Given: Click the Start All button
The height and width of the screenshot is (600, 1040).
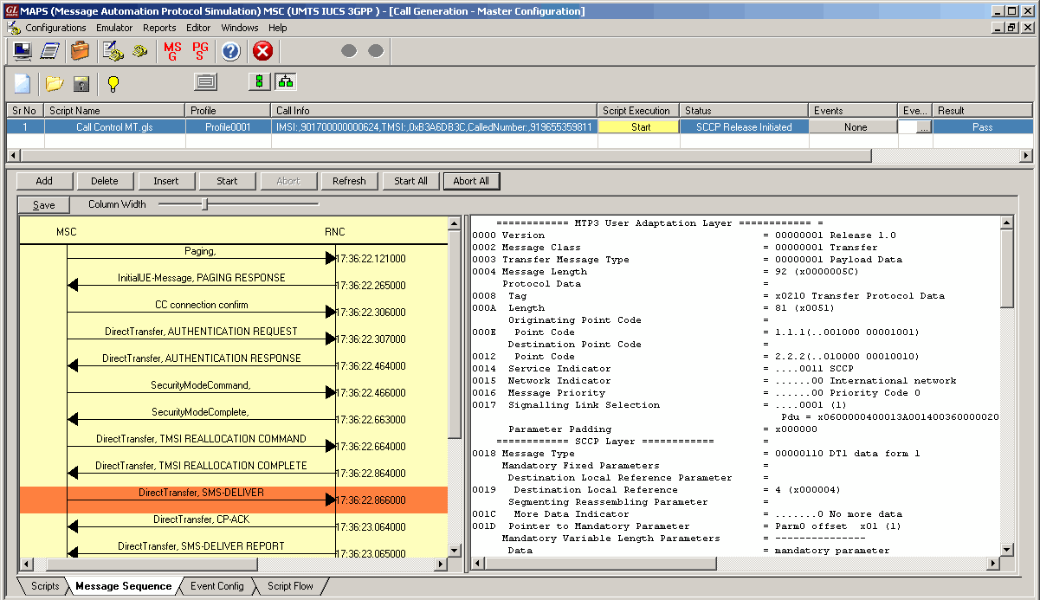Looking at the screenshot, I should [410, 181].
